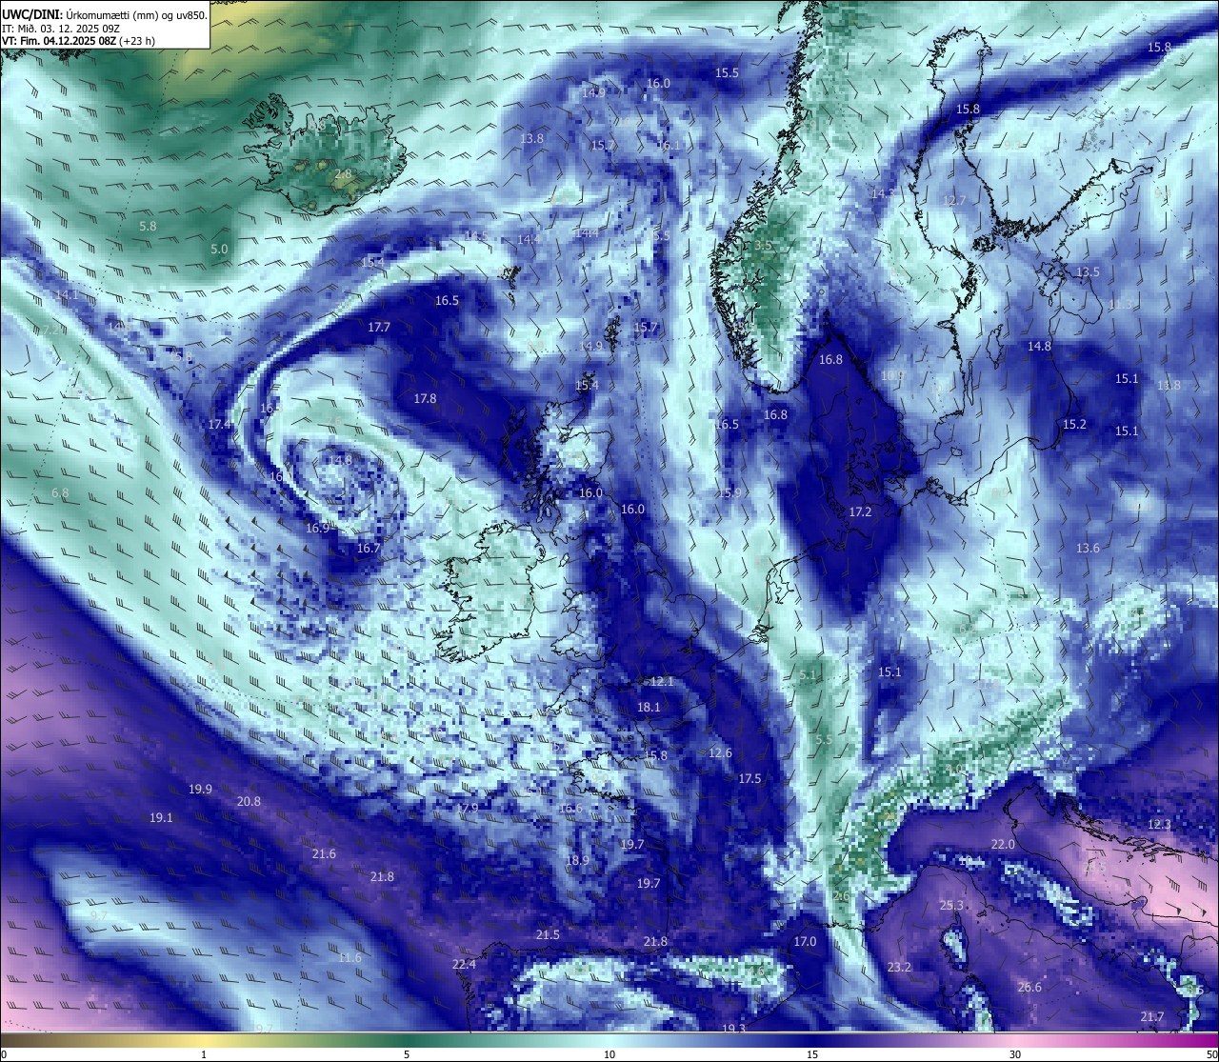Click the 19.9 value on the map
1219x1062 pixels.
click(200, 790)
